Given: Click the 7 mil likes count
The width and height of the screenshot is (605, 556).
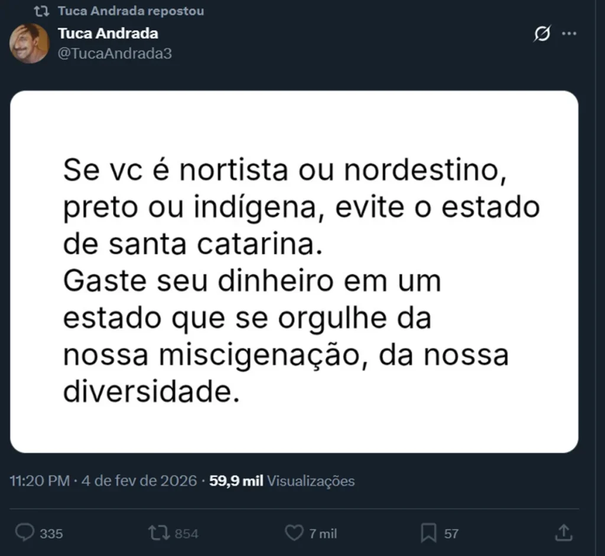Looking at the screenshot, I should click(x=323, y=534).
